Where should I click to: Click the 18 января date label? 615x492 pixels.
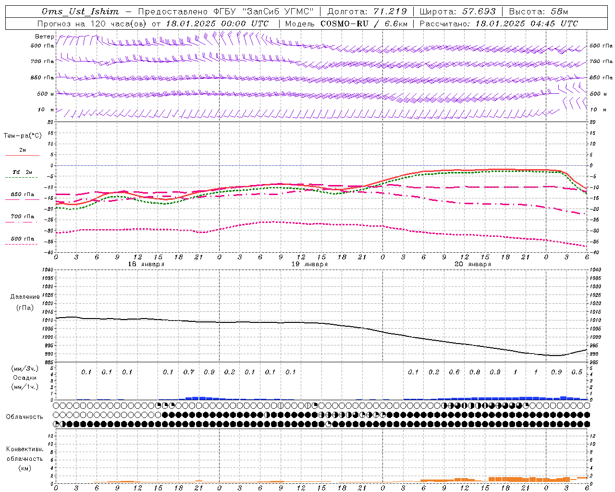click(146, 264)
